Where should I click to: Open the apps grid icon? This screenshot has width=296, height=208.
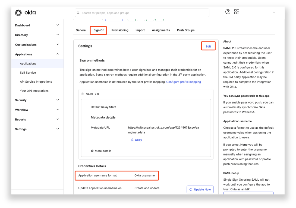[237, 12]
